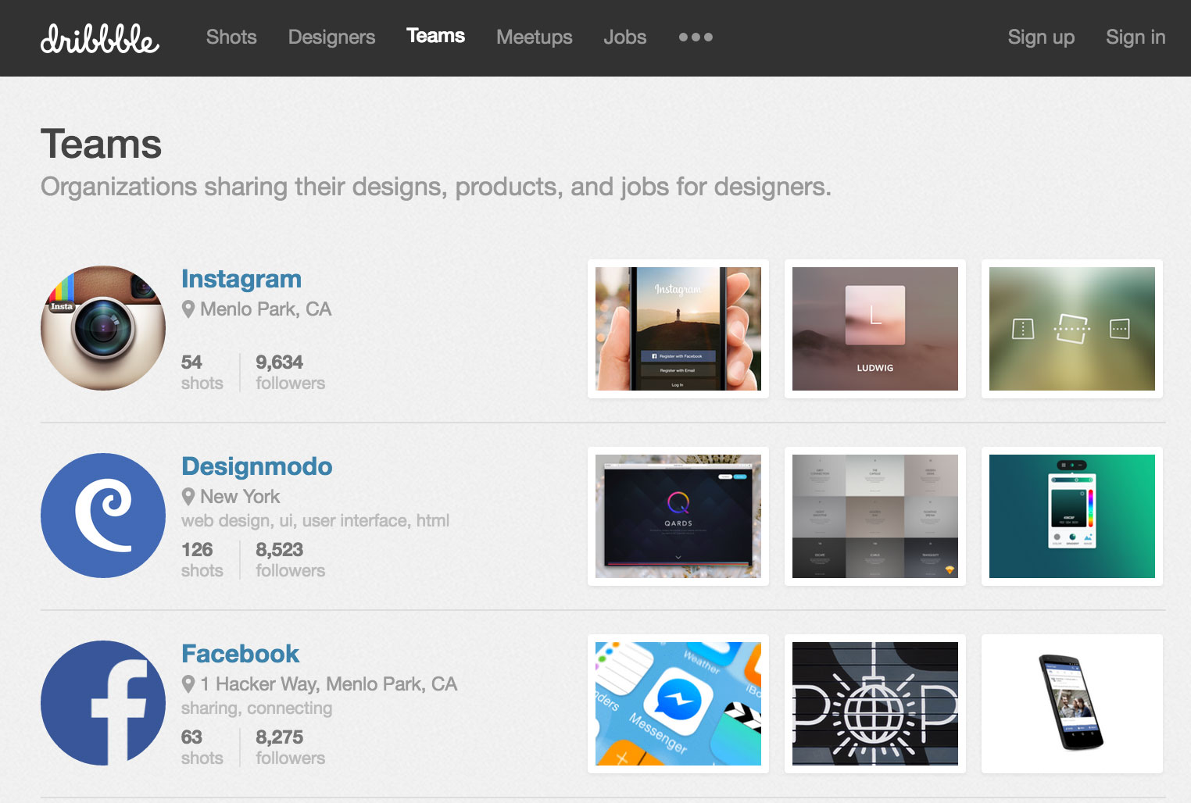Viewport: 1191px width, 803px height.
Task: Click 'New York' location under Designmodo
Action: [240, 497]
